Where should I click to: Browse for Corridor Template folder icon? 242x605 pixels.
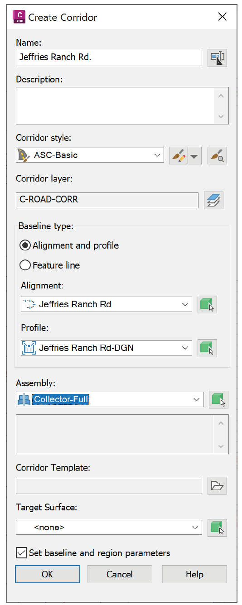pyautogui.click(x=217, y=485)
